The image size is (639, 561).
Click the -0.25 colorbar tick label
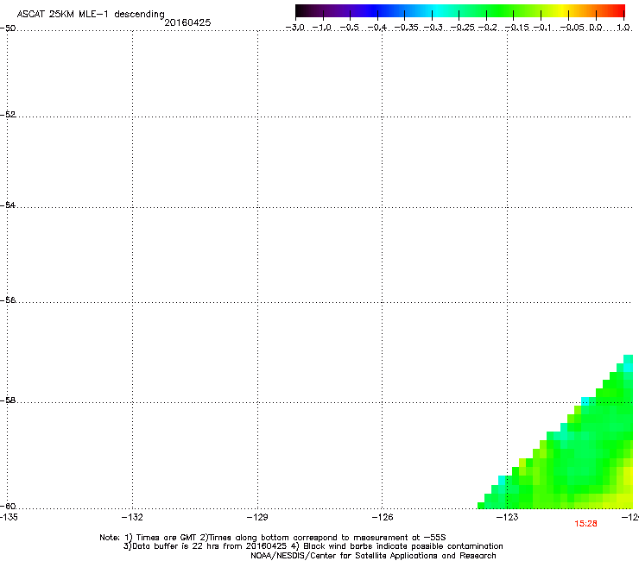tap(463, 28)
